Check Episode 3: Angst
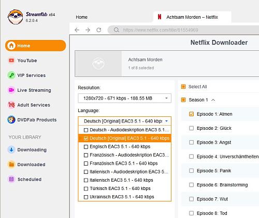The height and width of the screenshot is (218, 259). coord(191,142)
